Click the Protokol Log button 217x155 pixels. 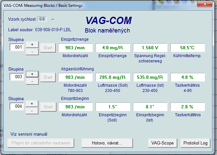point(195,143)
